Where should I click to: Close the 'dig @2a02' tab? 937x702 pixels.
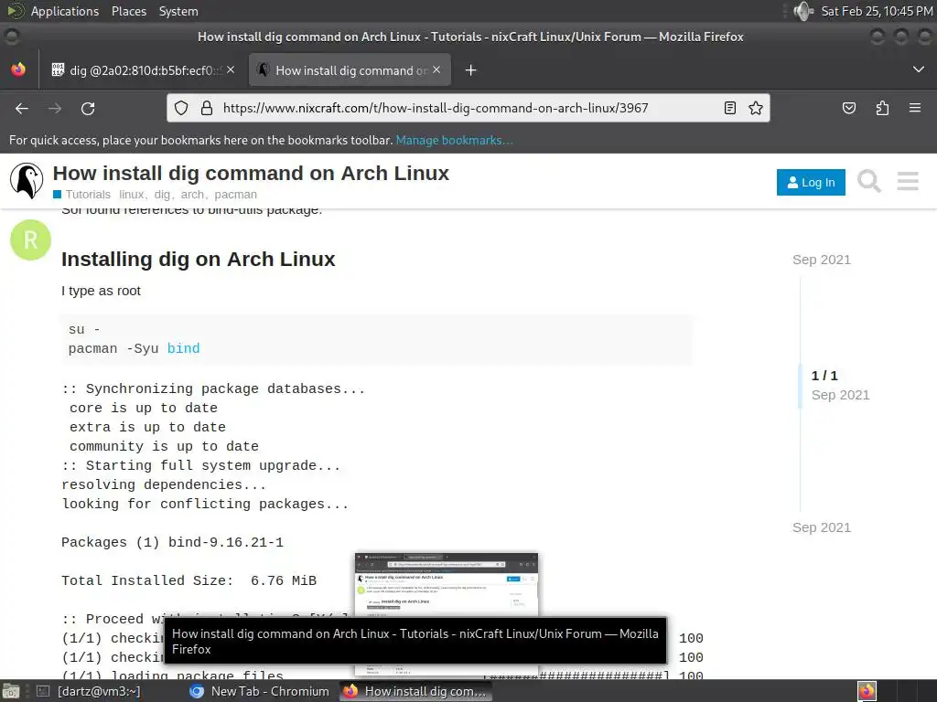point(231,69)
